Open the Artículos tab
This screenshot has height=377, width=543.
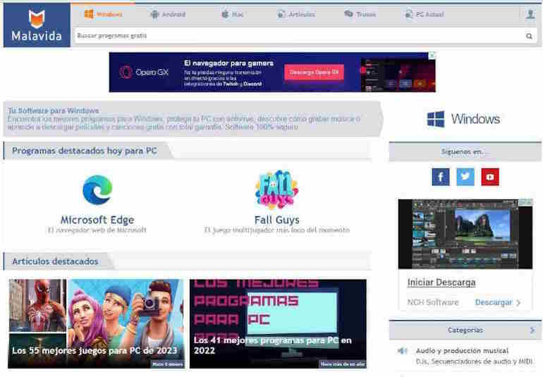point(296,14)
